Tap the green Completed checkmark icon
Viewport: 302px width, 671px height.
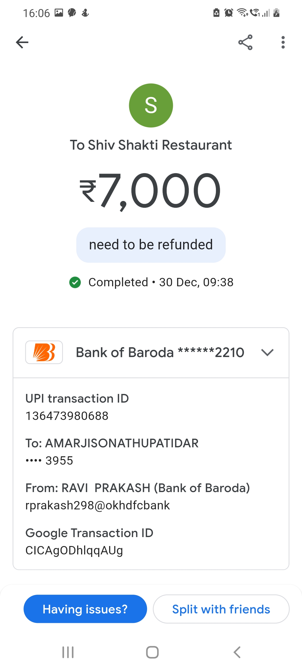tap(75, 282)
